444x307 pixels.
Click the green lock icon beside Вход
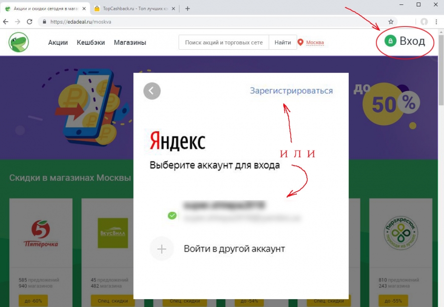tap(390, 41)
